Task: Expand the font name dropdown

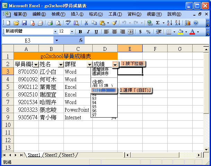Action: click(55, 31)
